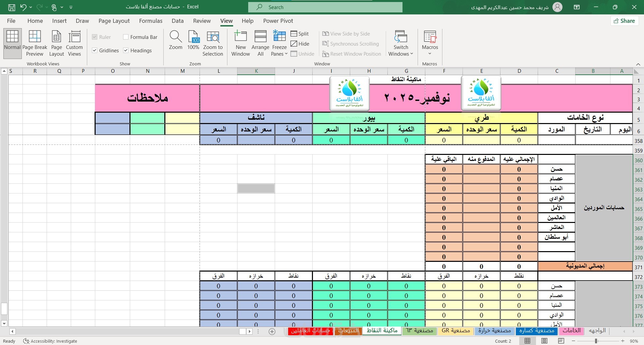Switch to the مصنعية كساره sheet tab
Image resolution: width=644 pixels, height=345 pixels.
tap(537, 331)
